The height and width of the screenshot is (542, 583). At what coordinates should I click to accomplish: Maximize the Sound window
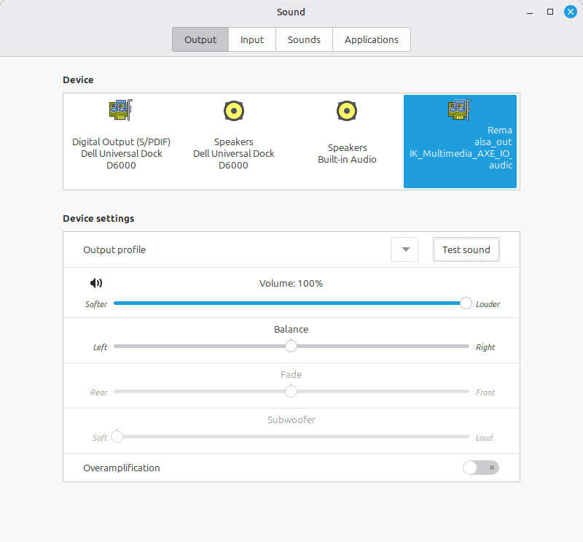pos(550,12)
